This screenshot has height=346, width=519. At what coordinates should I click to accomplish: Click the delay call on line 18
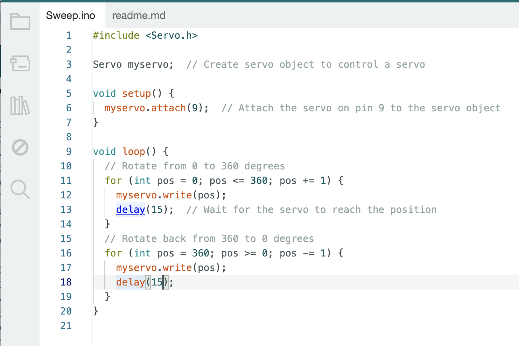[x=130, y=282]
